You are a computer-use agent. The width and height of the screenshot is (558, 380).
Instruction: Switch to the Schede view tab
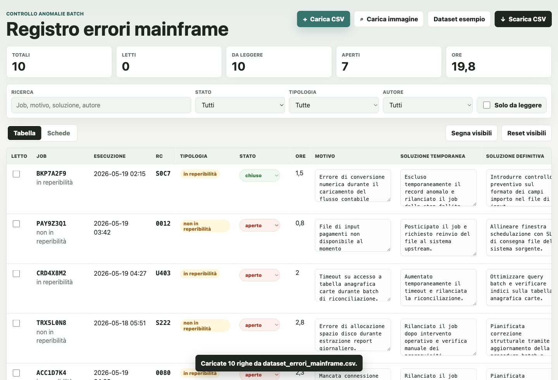coord(59,133)
